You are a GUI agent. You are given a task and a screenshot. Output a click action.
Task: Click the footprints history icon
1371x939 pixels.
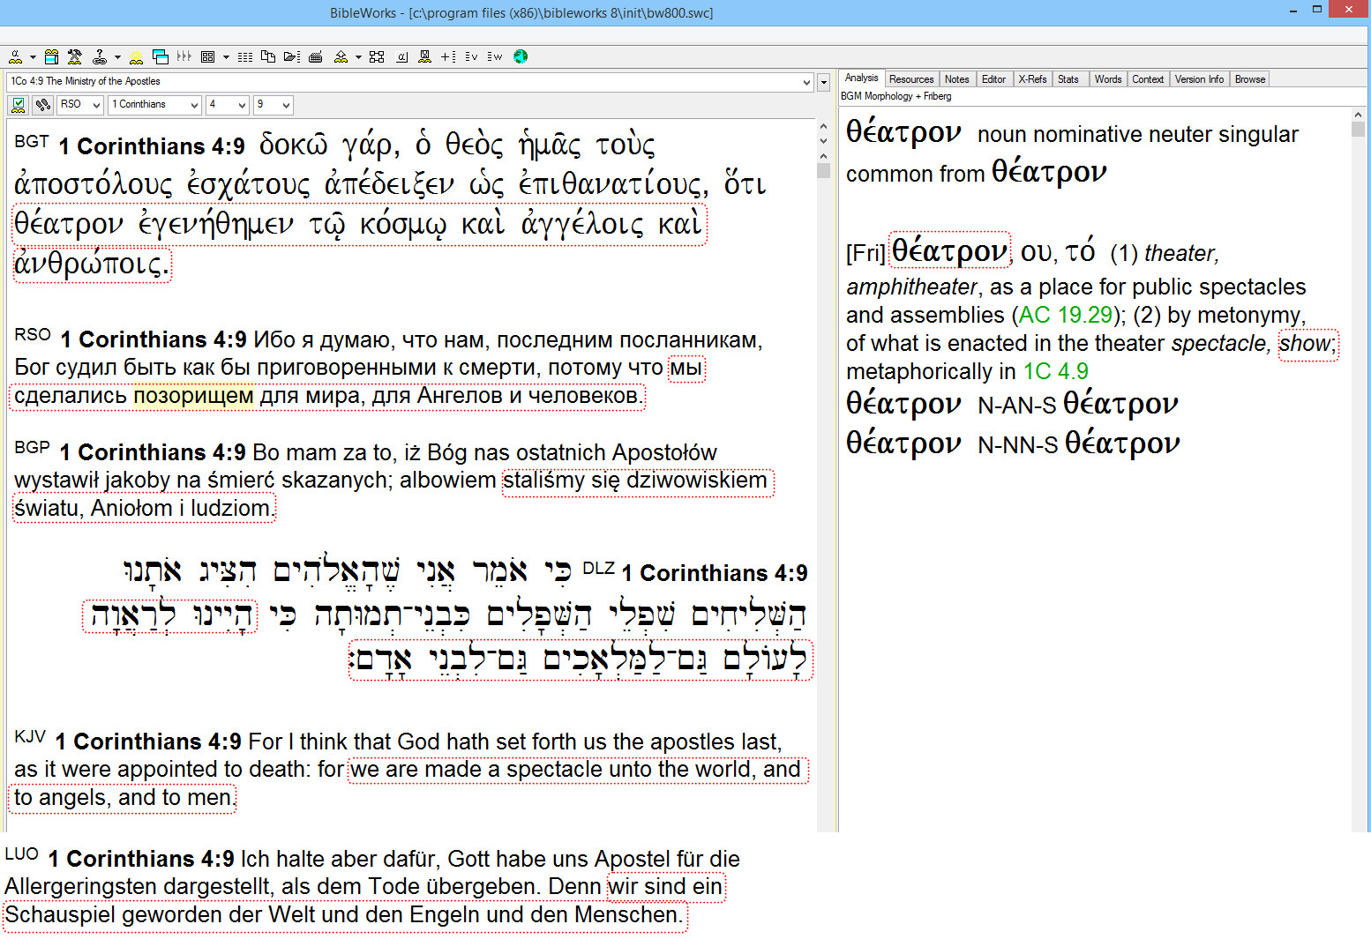click(x=42, y=105)
